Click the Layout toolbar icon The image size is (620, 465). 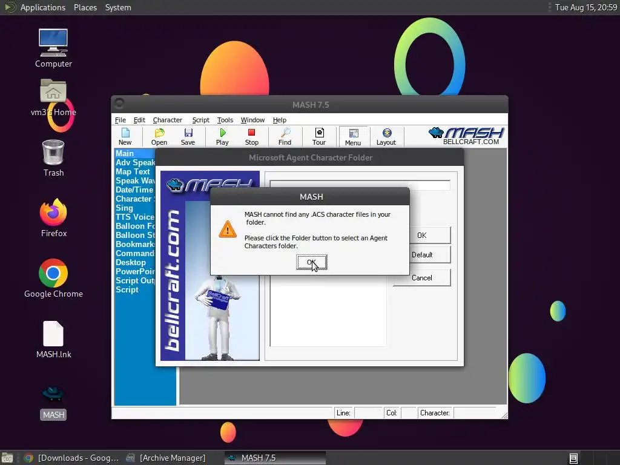click(386, 136)
